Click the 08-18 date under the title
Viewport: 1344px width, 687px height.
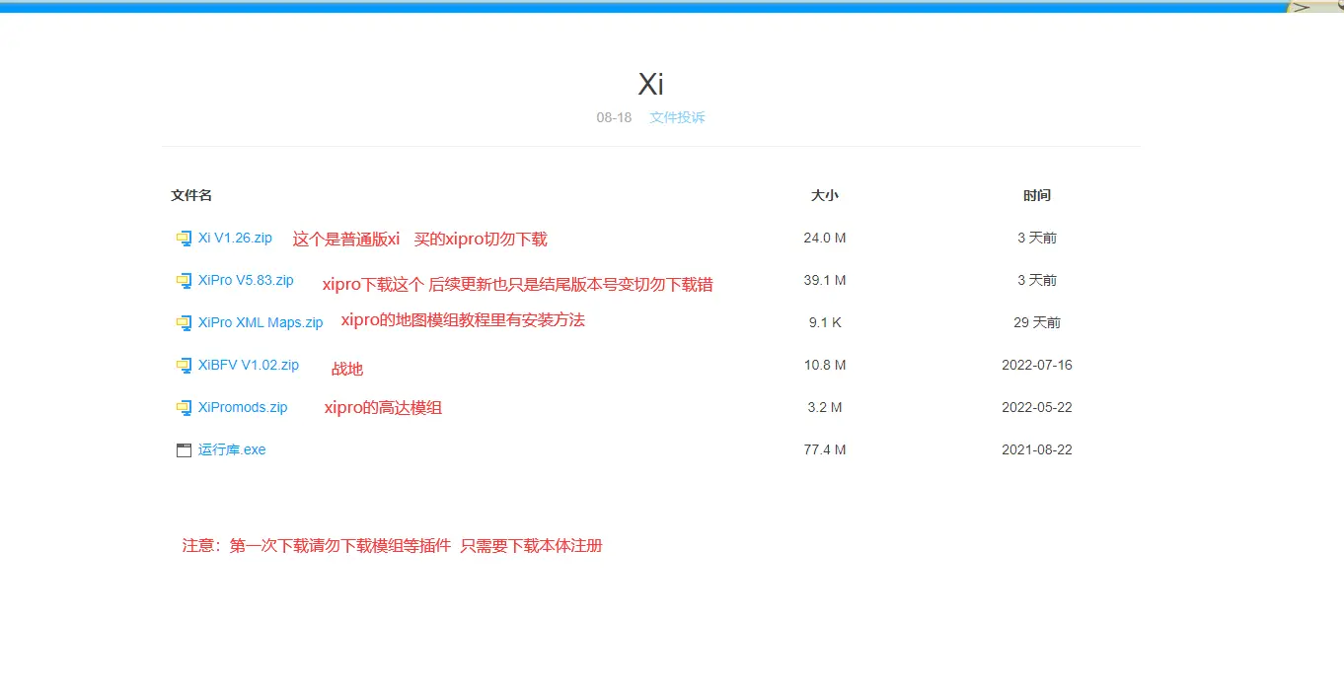pos(614,117)
